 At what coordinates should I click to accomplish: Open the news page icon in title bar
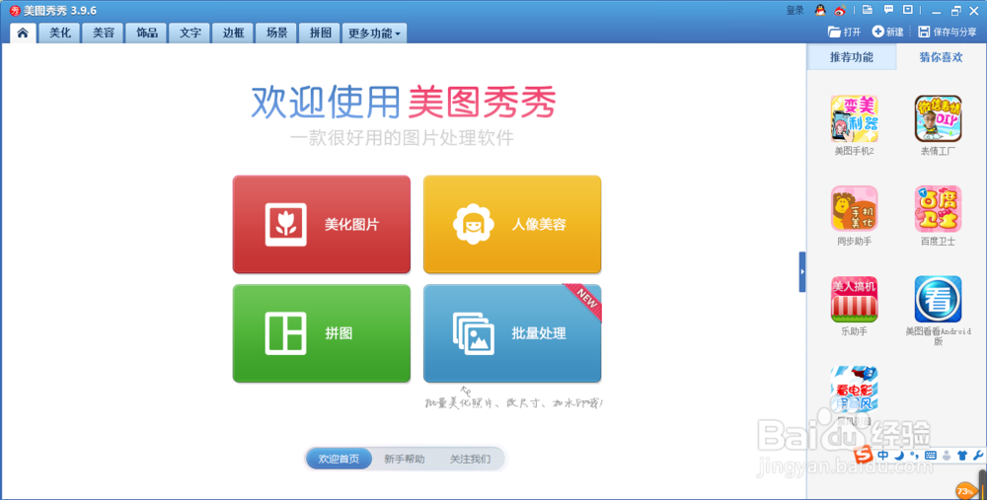coord(868,10)
